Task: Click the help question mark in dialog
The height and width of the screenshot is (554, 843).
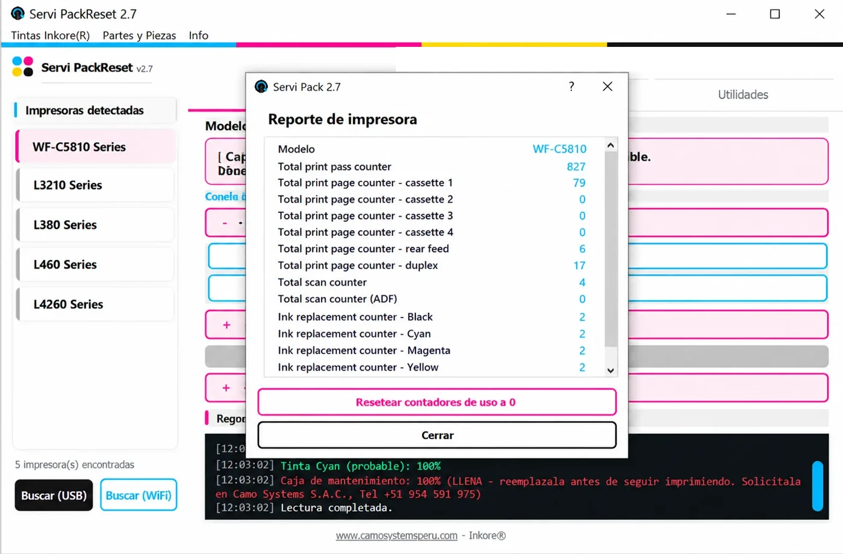Action: click(571, 87)
